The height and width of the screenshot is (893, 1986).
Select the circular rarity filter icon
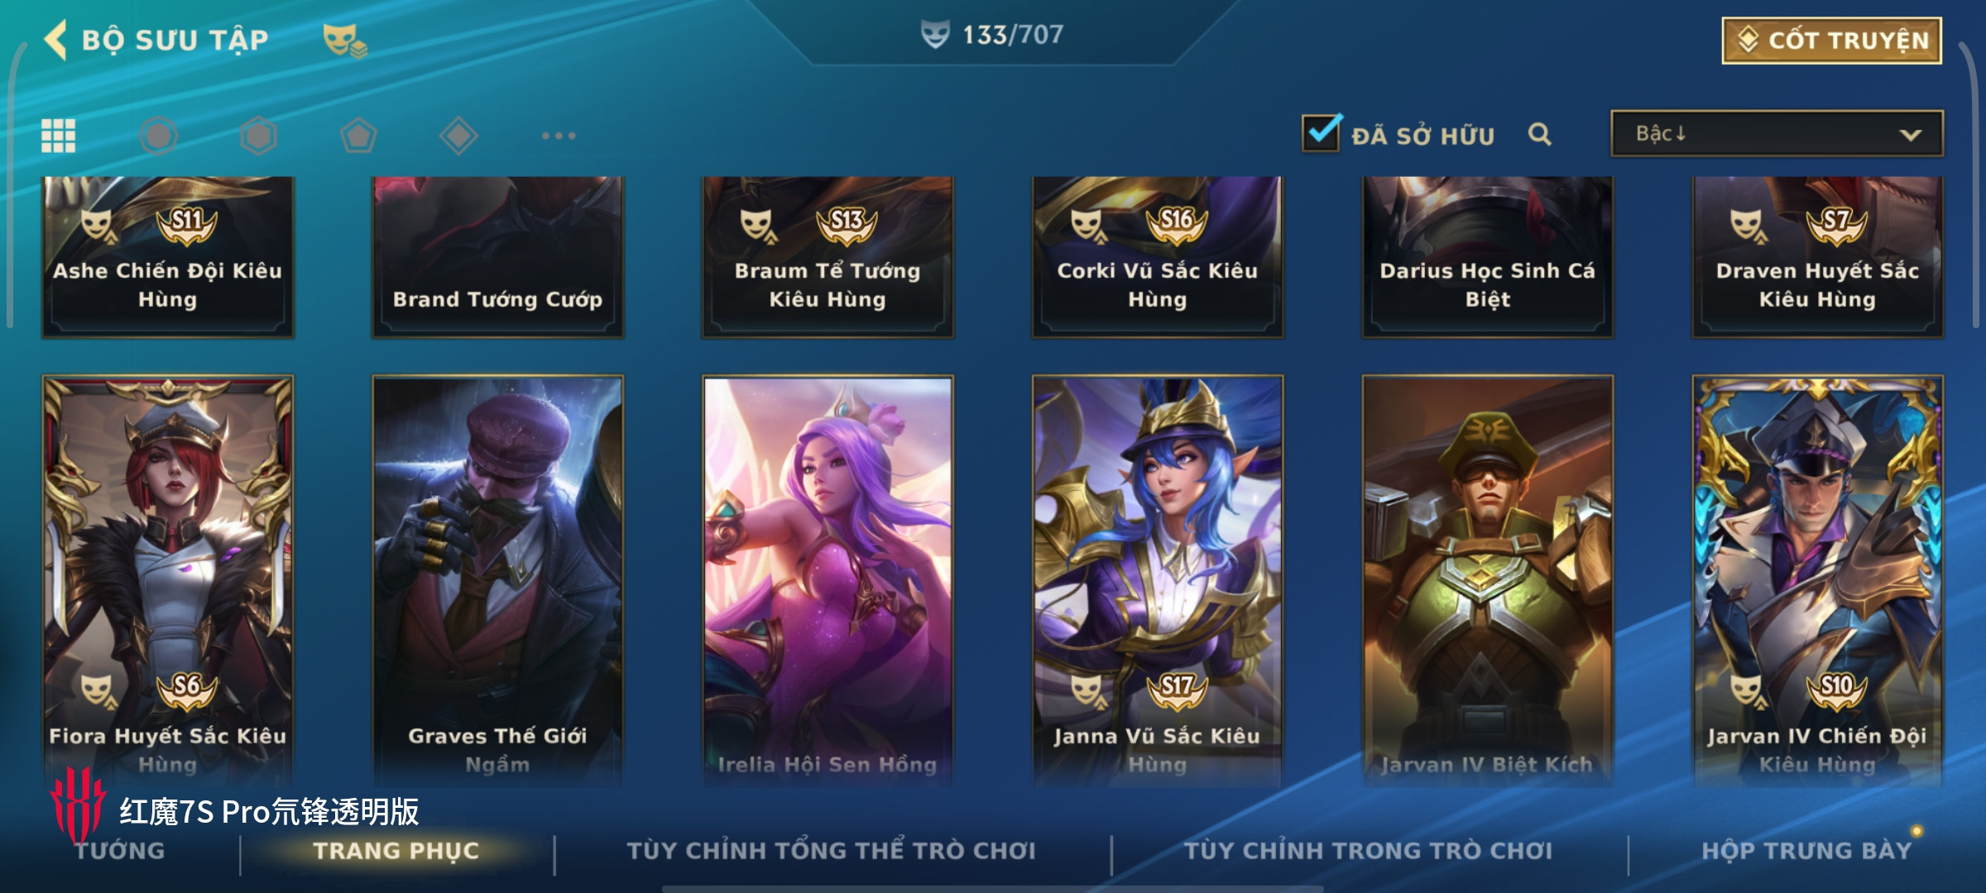pyautogui.click(x=158, y=136)
